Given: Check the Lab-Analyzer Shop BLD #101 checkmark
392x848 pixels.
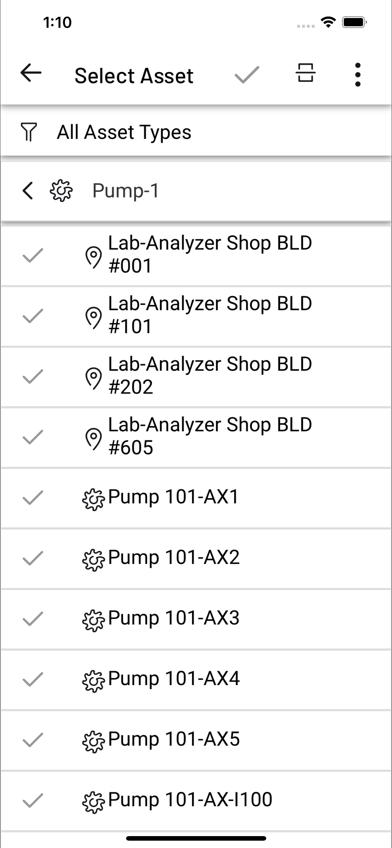Looking at the screenshot, I should coord(33,316).
